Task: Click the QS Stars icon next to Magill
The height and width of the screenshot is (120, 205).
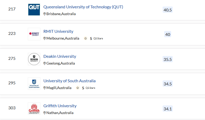Action: pos(78,88)
